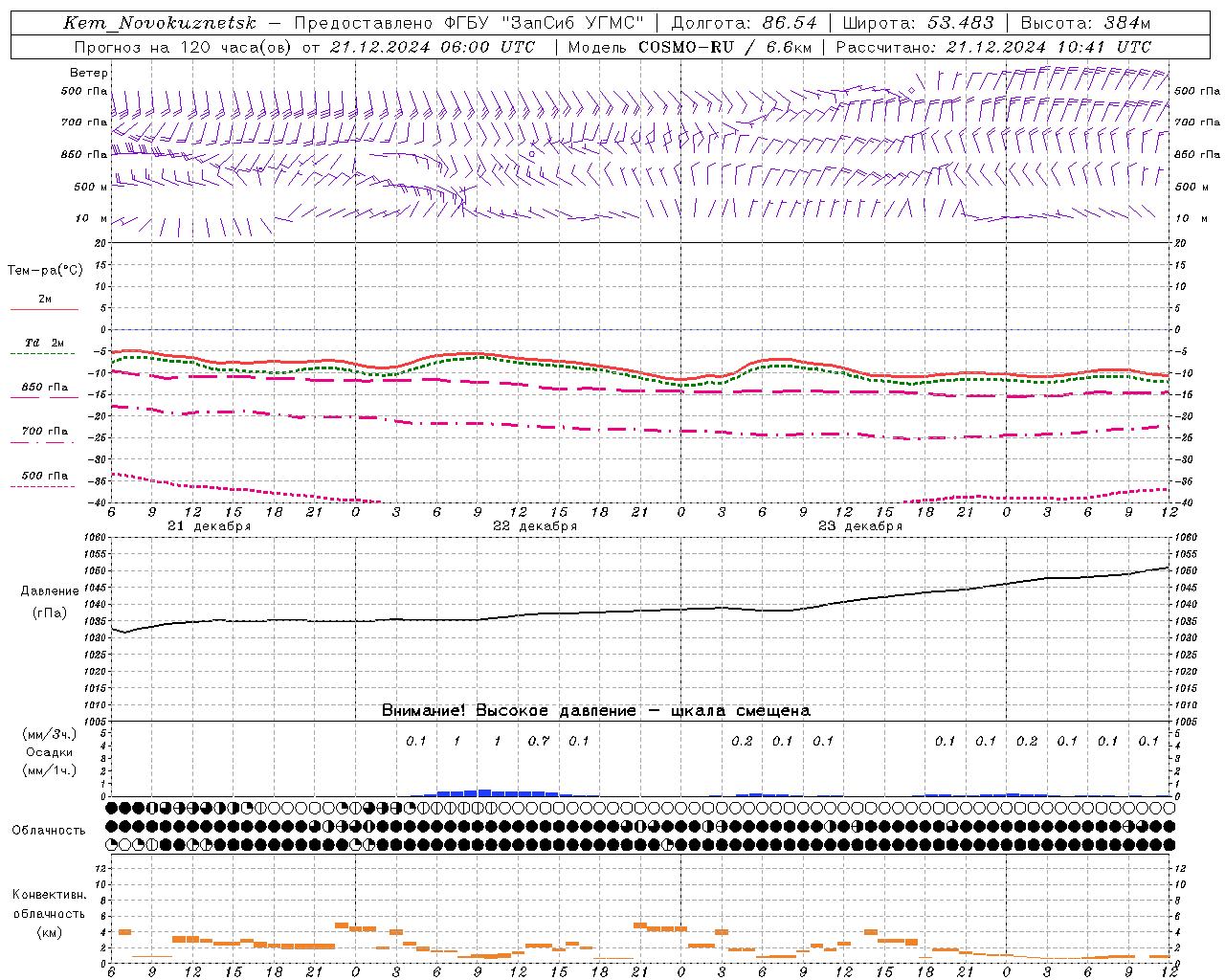1225x980 pixels.
Task: Click the Прогноз на 120 часа(ов) text
Action: 184,47
